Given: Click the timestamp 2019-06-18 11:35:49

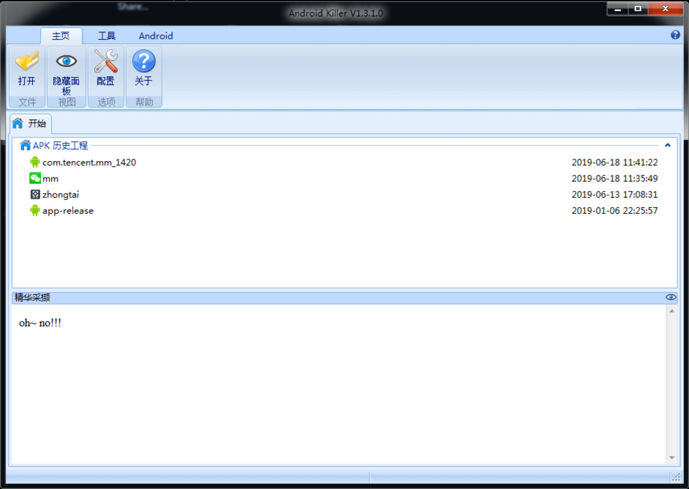Looking at the screenshot, I should tap(614, 178).
